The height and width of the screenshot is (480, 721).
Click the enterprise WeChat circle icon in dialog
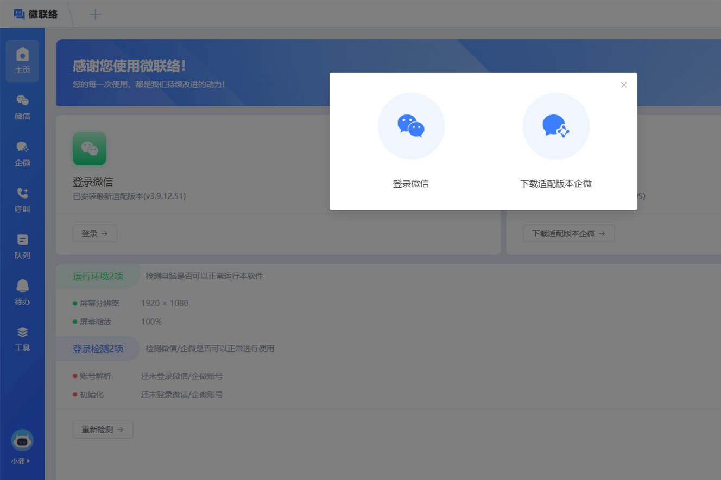[x=556, y=126]
